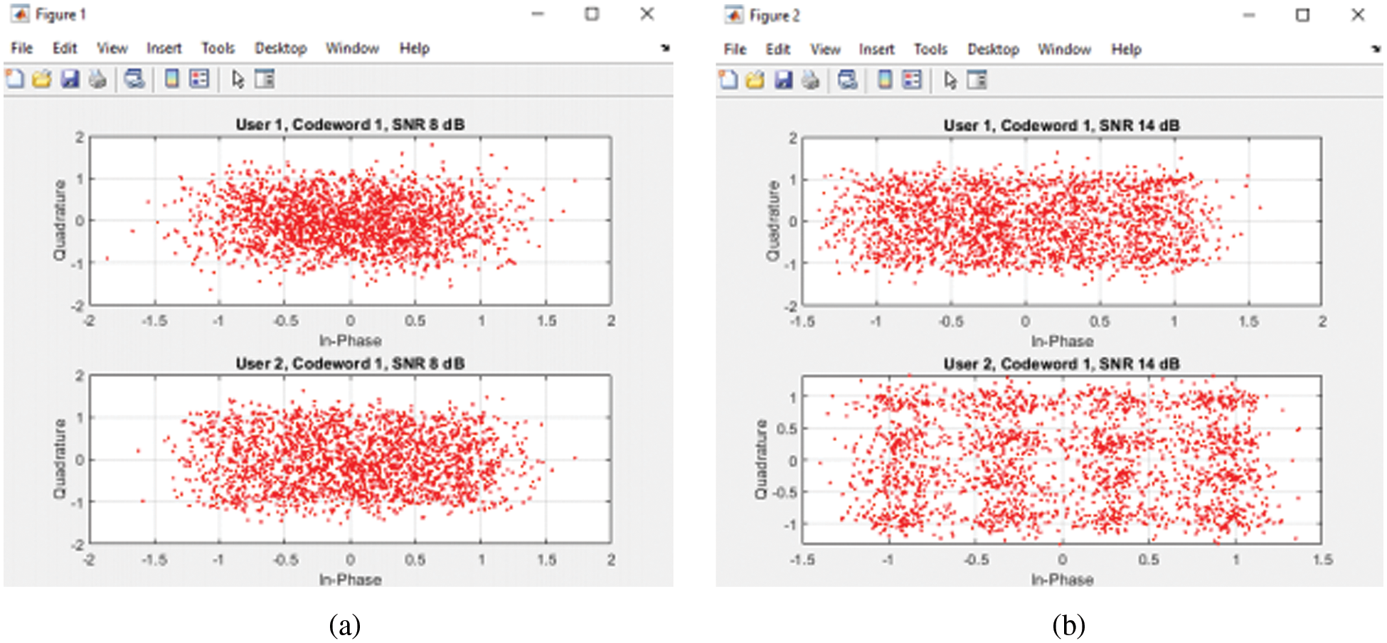Screen dimensions: 1387x643
Task: Click Window in the Figure 1 menu bar
Action: click(352, 48)
